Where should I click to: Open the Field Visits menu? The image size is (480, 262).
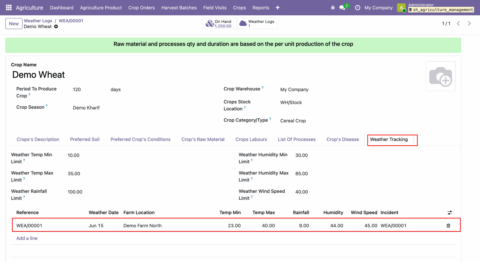(x=215, y=8)
